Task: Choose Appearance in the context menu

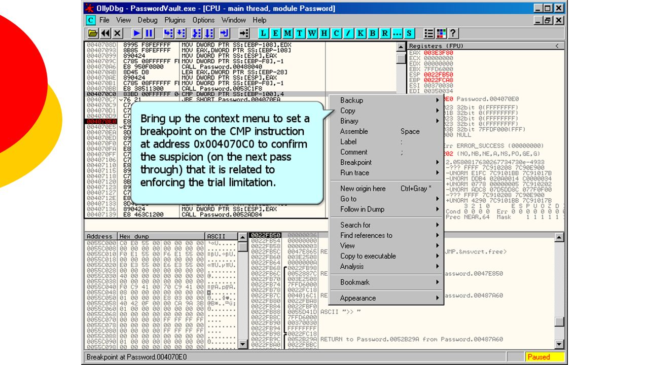Action: 387,298
